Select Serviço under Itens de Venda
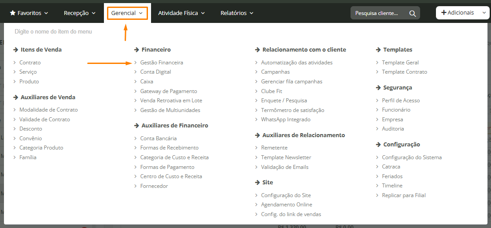 tap(28, 72)
